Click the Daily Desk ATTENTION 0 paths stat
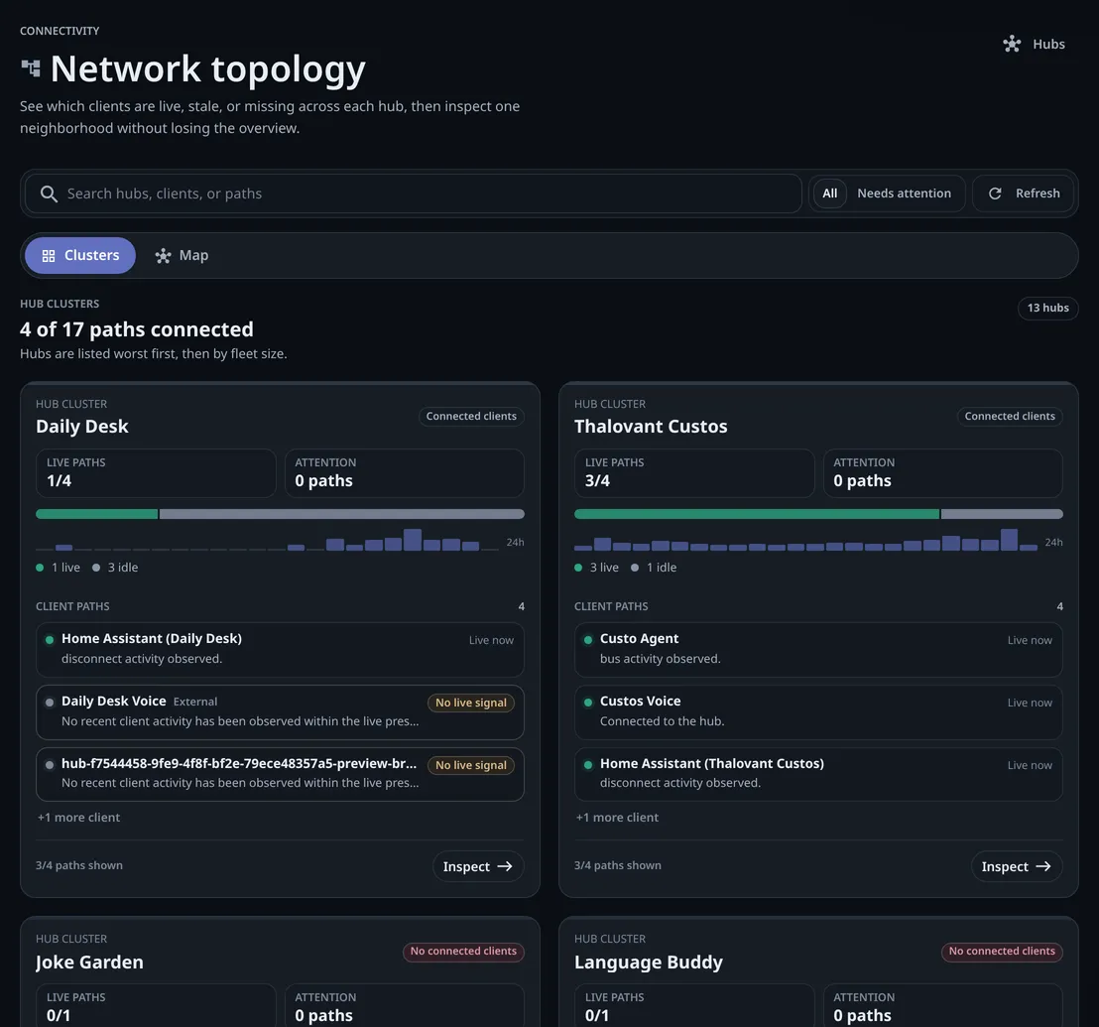 point(405,473)
